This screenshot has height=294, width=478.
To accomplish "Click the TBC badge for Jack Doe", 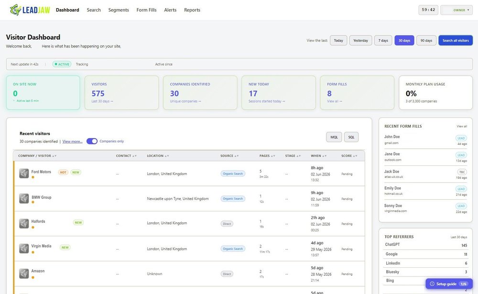I will click(462, 172).
